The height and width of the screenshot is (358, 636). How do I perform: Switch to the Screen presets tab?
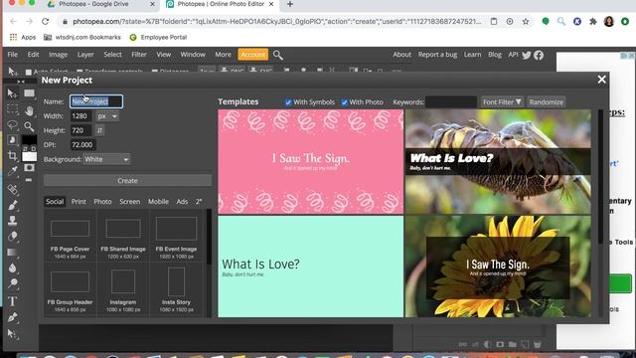130,202
